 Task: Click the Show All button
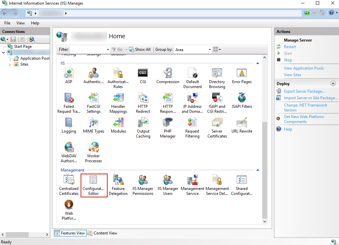(140, 49)
